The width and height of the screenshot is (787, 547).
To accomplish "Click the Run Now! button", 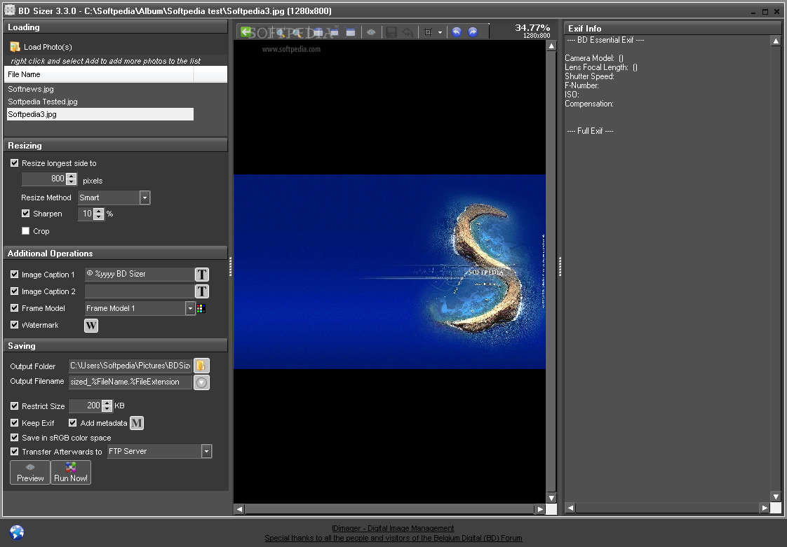I will 71,472.
